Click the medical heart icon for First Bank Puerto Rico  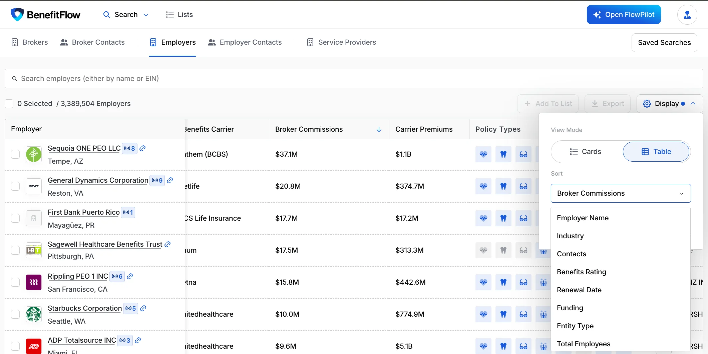[x=483, y=218]
